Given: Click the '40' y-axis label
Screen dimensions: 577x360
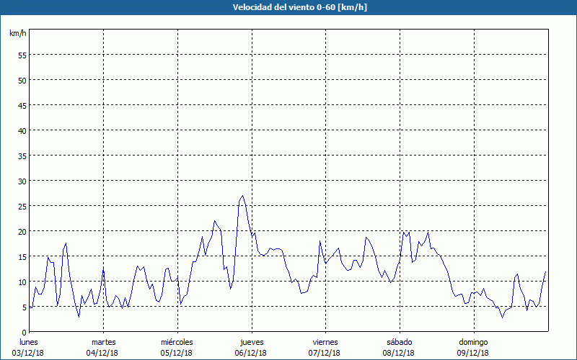Looking at the screenshot, I should pos(22,131).
